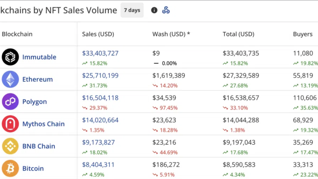Sort by Sales (USD) column header
The image size is (318, 179).
click(x=98, y=34)
